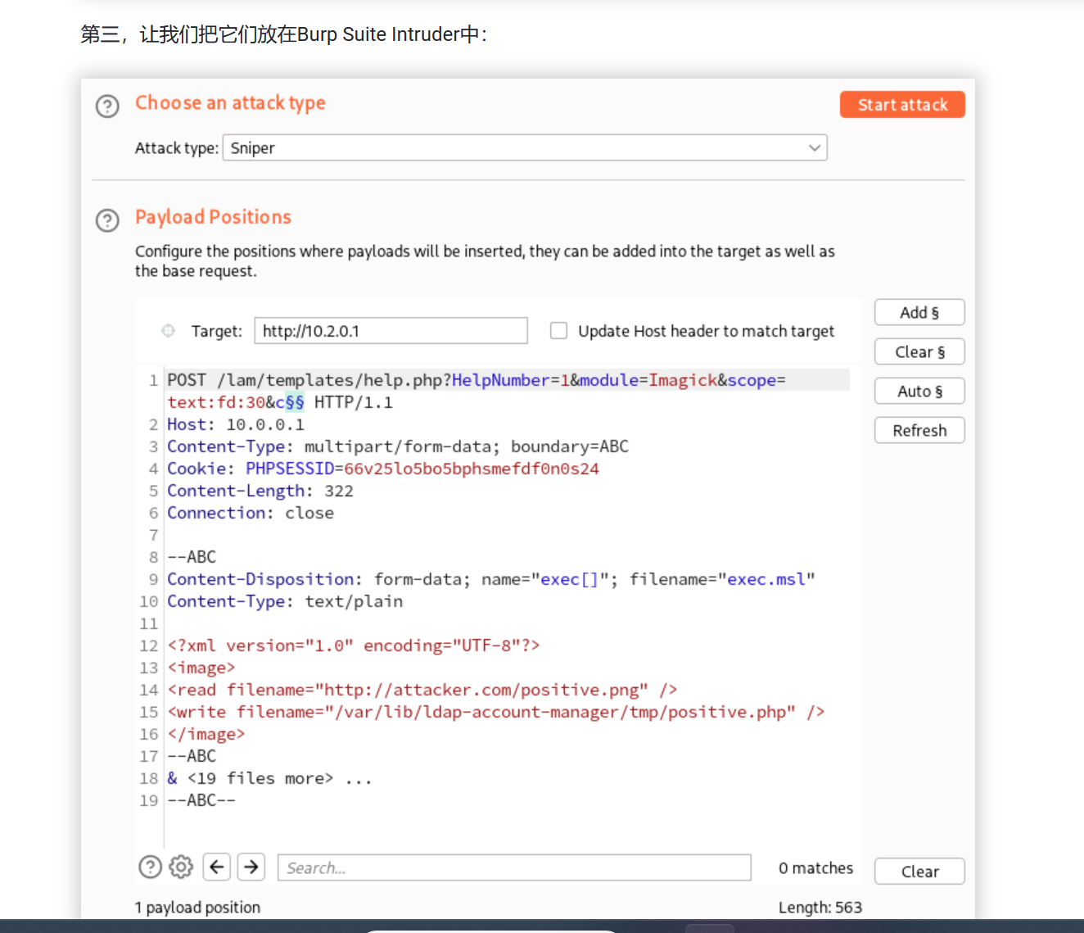The height and width of the screenshot is (933, 1084).
Task: Click the Auto § button
Action: (919, 392)
